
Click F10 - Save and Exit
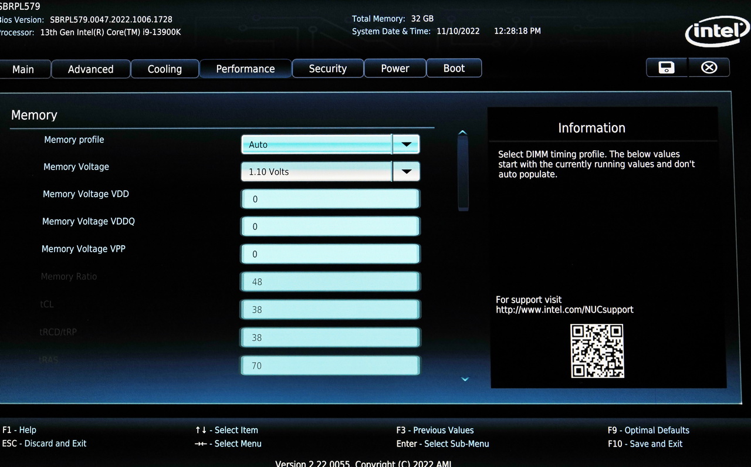[645, 444]
